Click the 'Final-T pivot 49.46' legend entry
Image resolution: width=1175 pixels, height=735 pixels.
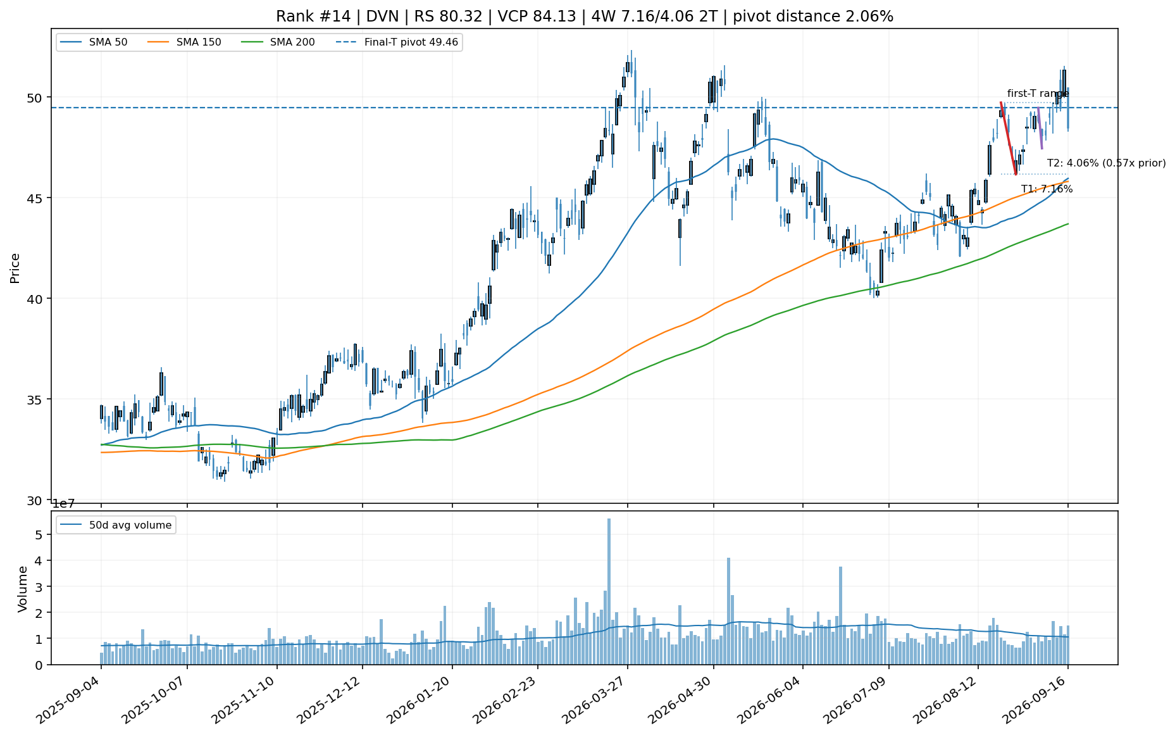tap(397, 42)
